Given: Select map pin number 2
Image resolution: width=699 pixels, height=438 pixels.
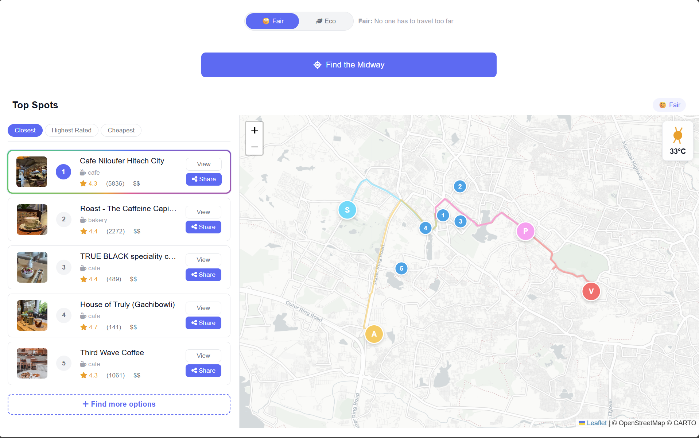Looking at the screenshot, I should [460, 186].
